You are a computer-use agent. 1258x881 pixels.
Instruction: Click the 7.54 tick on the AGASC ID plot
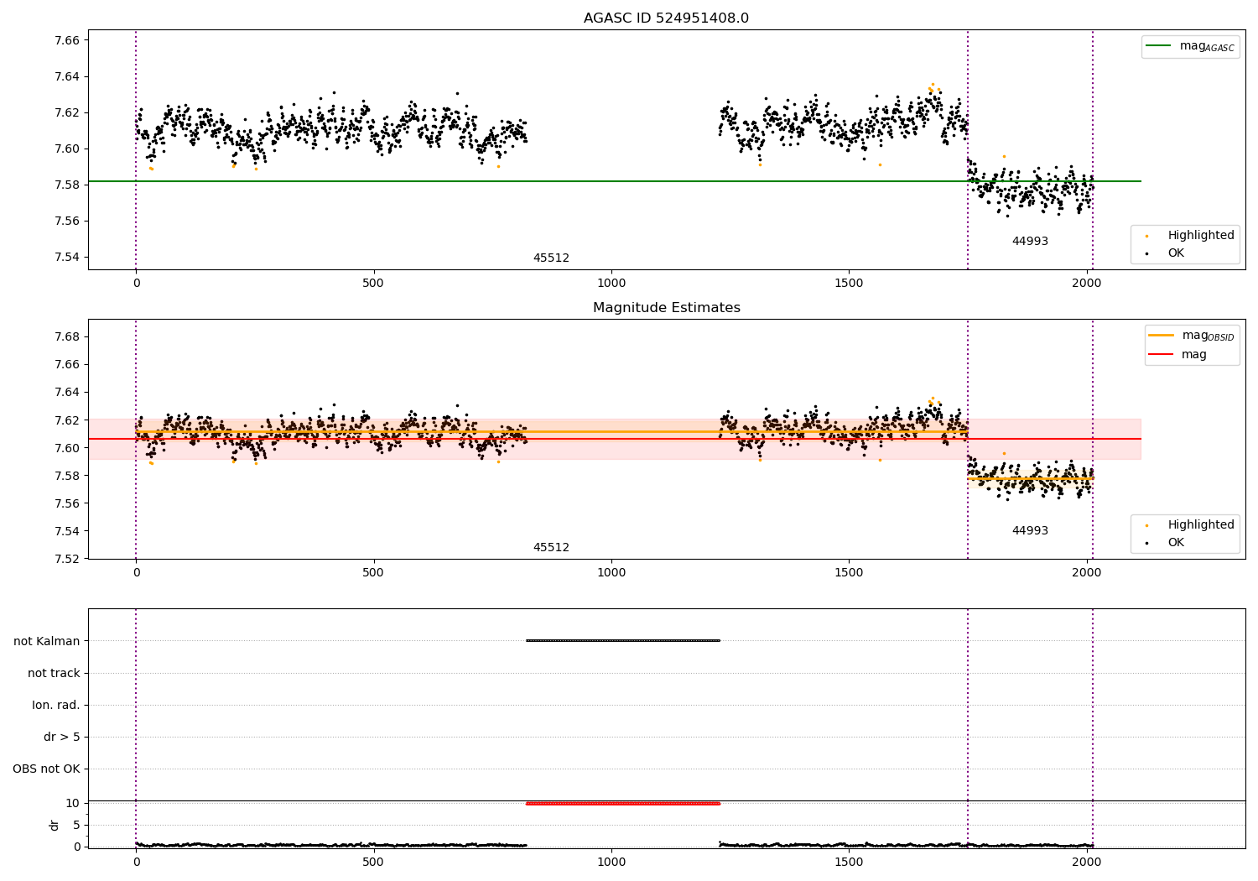pyautogui.click(x=67, y=258)
